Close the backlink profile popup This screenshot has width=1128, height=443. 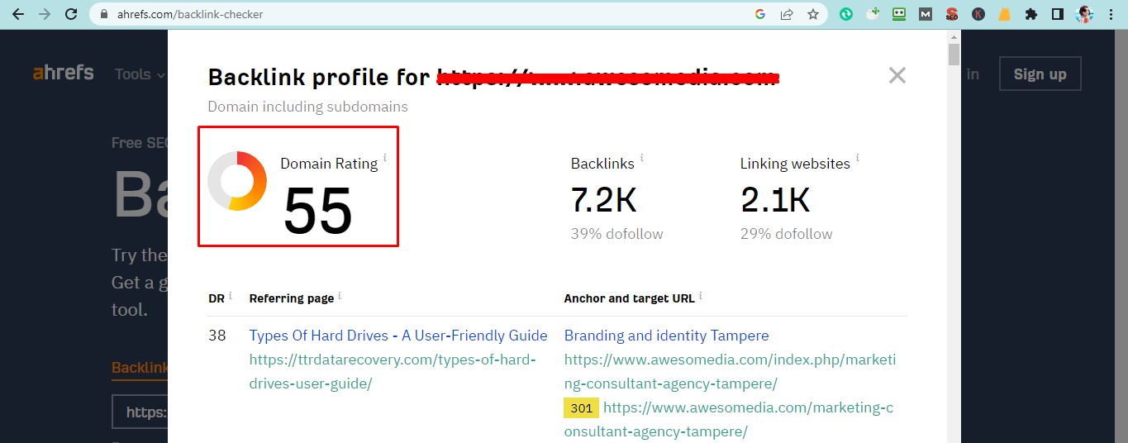[897, 76]
